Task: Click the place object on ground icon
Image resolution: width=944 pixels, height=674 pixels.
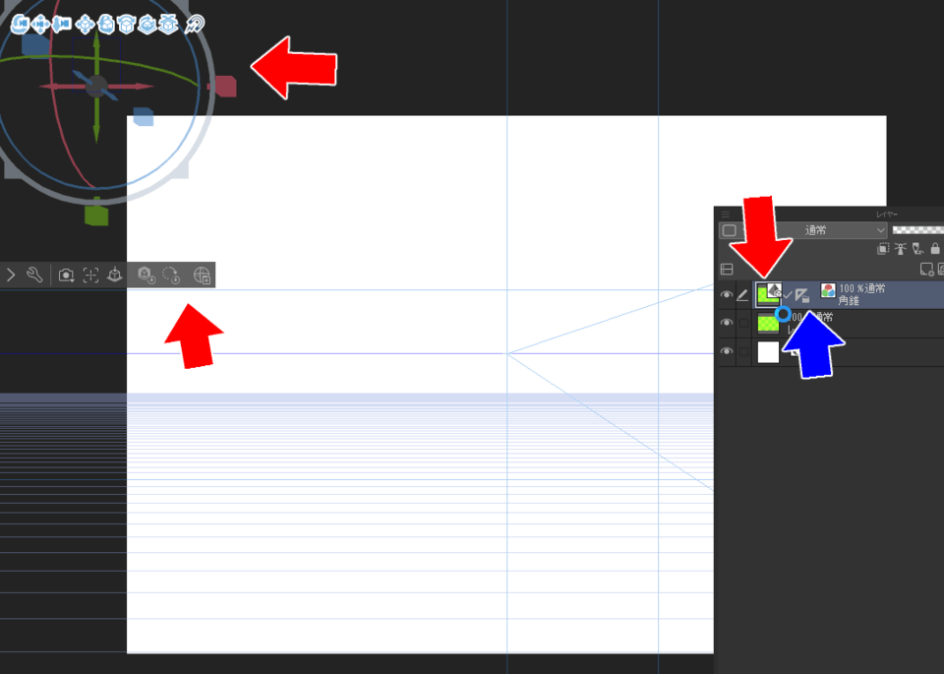Action: [x=114, y=276]
